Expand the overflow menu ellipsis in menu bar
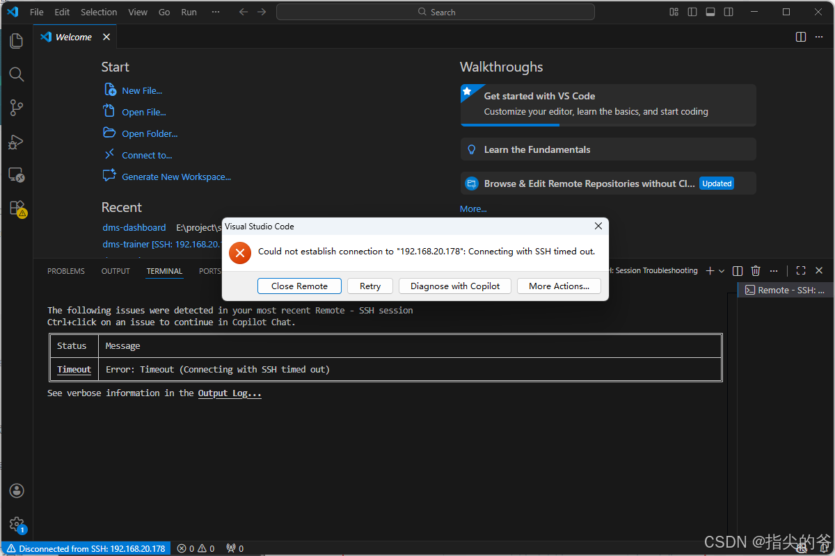The image size is (835, 556). (216, 12)
